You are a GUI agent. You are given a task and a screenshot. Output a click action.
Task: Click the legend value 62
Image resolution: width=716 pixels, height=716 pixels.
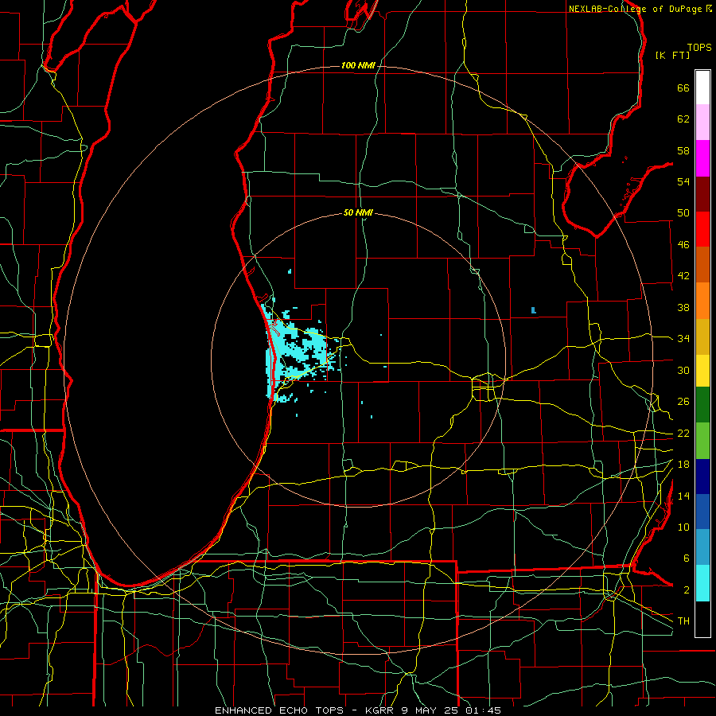click(x=683, y=119)
